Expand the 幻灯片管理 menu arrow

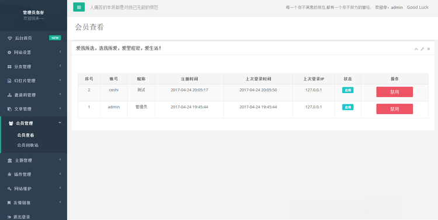tap(60, 80)
